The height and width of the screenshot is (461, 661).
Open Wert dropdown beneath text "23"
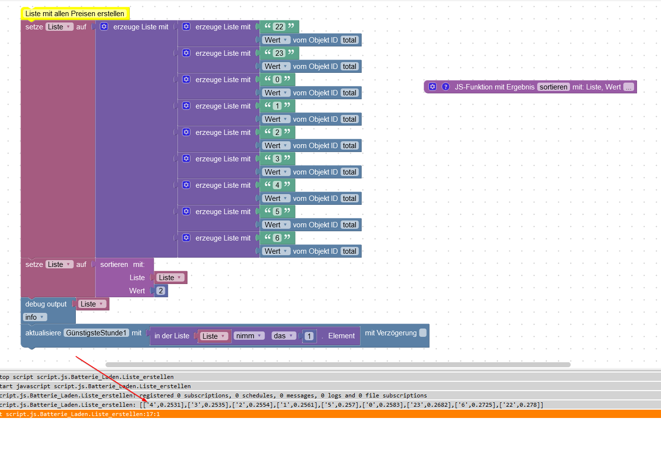tap(276, 66)
